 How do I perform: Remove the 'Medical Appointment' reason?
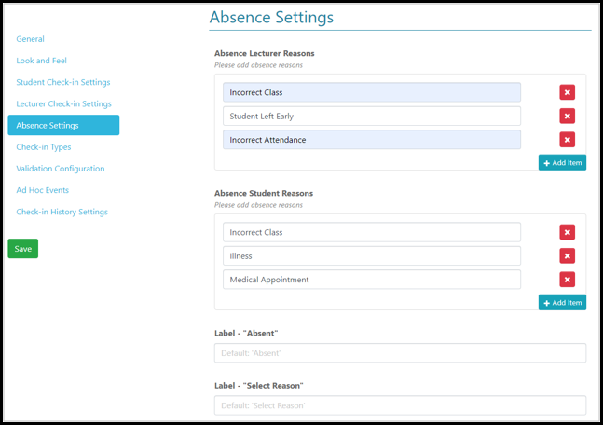pyautogui.click(x=567, y=280)
